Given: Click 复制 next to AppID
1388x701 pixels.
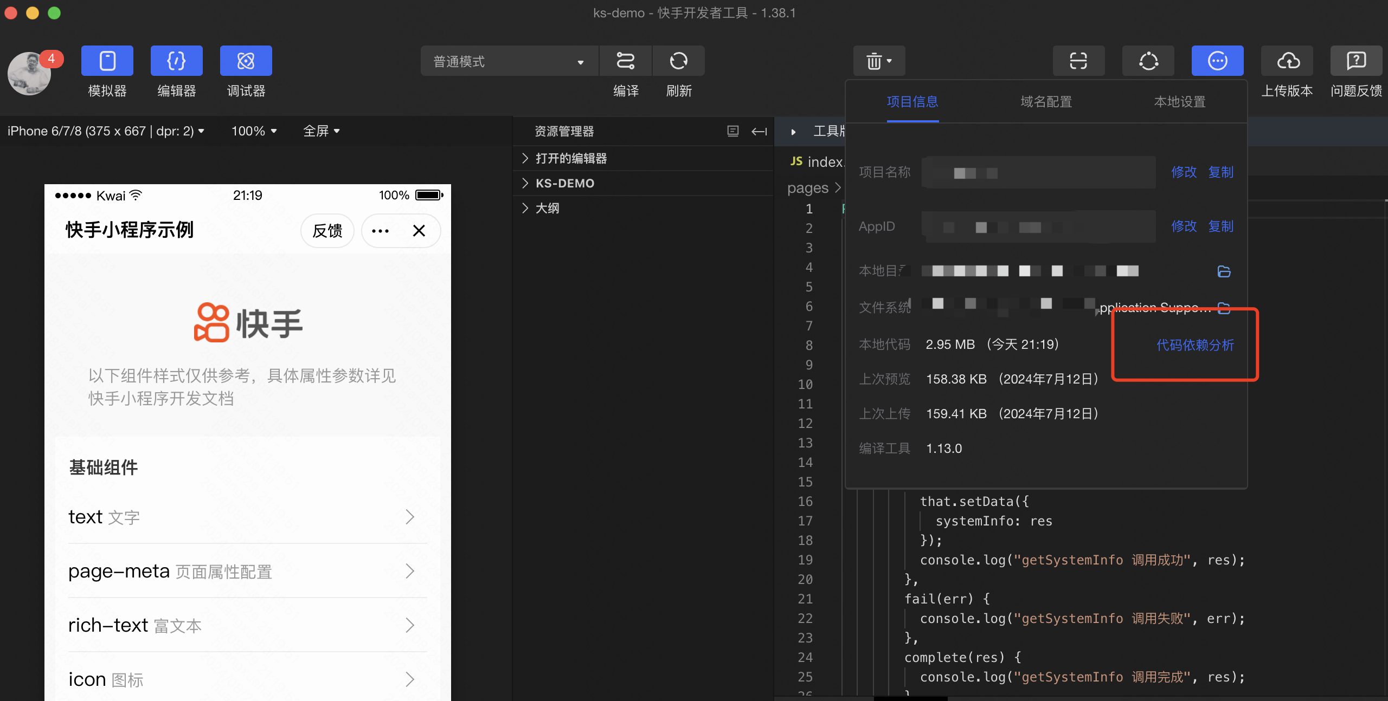Looking at the screenshot, I should tap(1221, 226).
